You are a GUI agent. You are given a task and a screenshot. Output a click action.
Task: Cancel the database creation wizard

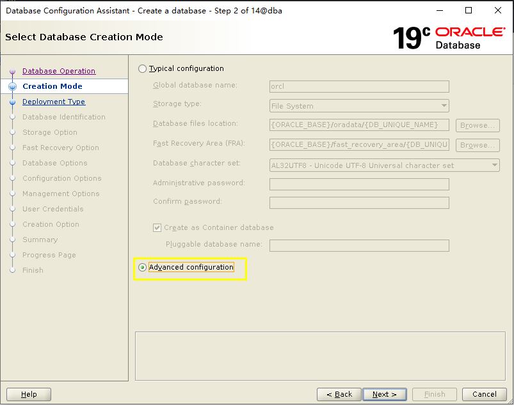[x=485, y=394]
